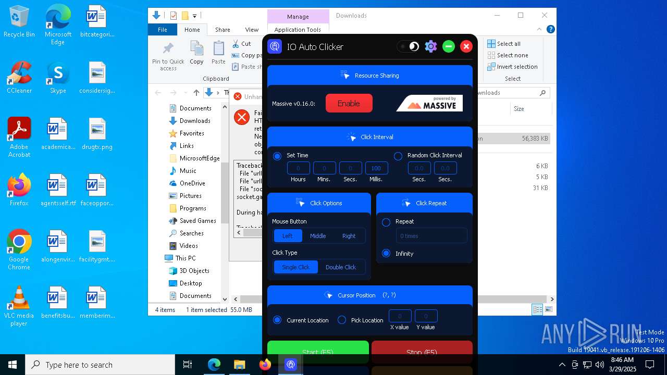Enable Massive resource sharing

[349, 103]
